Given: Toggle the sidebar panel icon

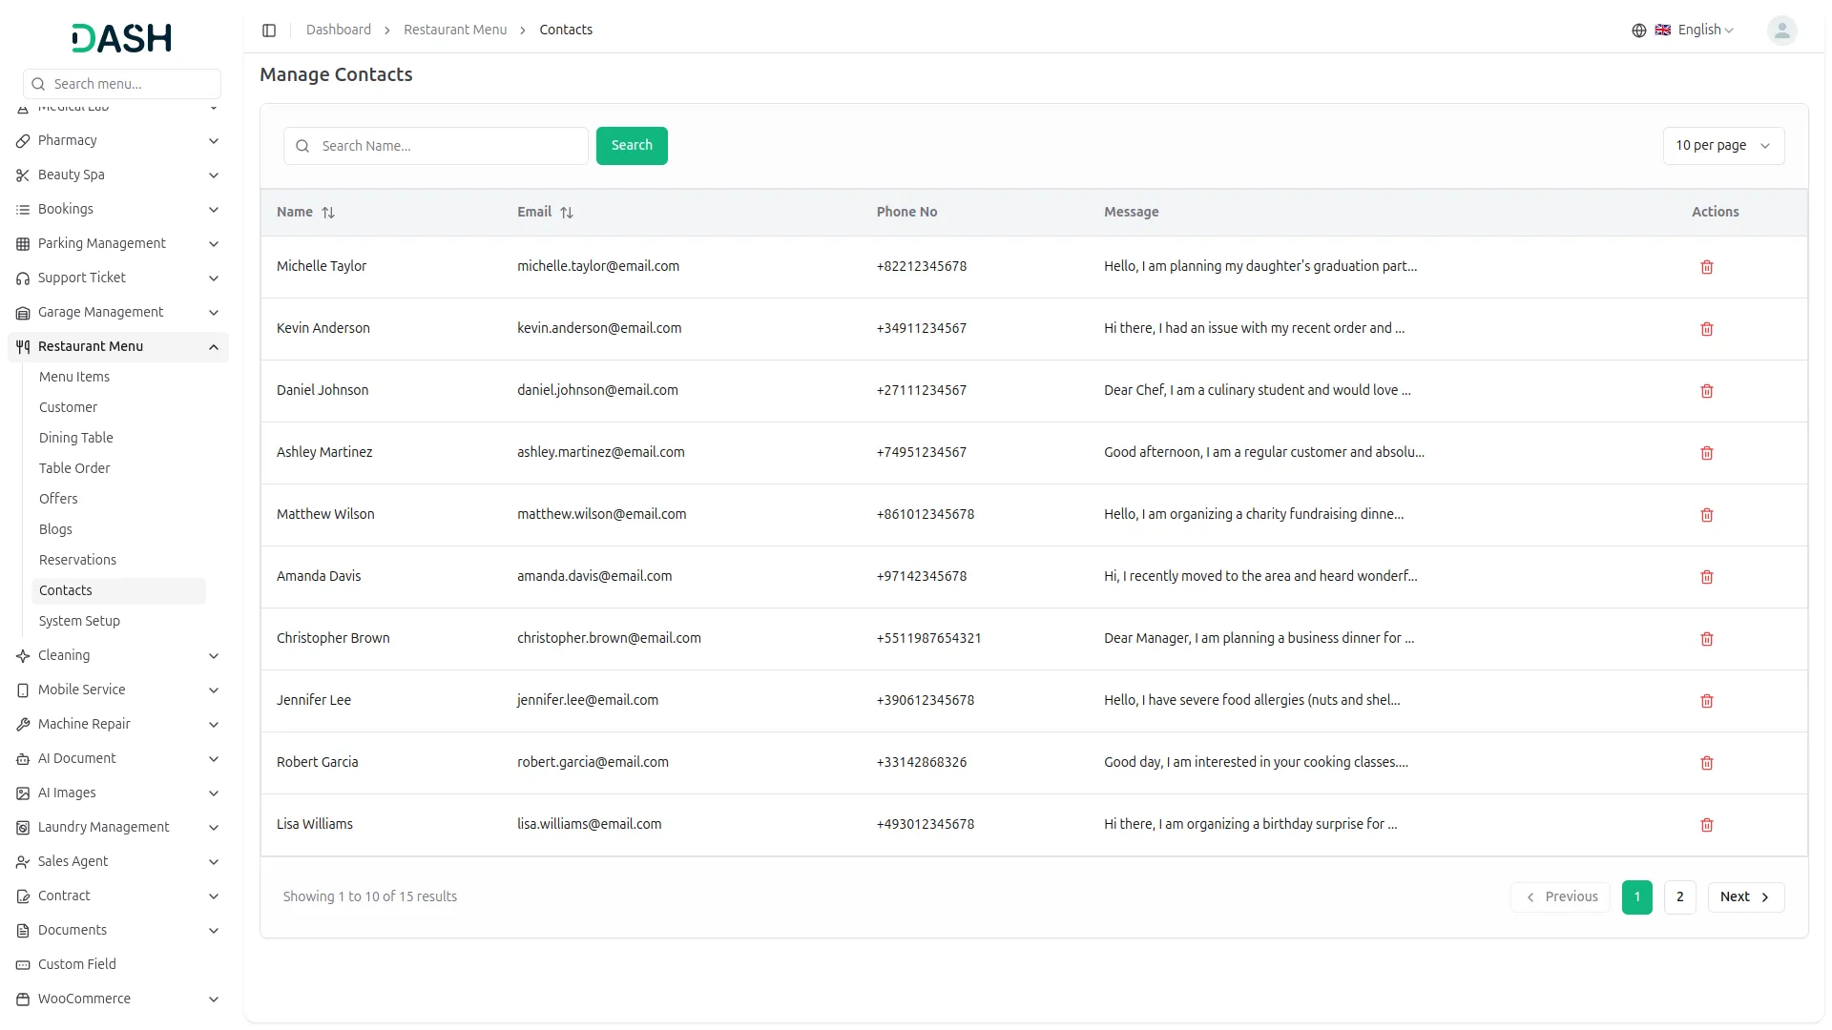Looking at the screenshot, I should click(269, 31).
